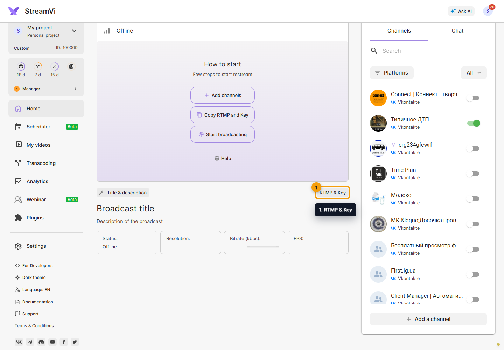Open the YouTube social icon
Screen dimensions: 504x350
[x=52, y=342]
